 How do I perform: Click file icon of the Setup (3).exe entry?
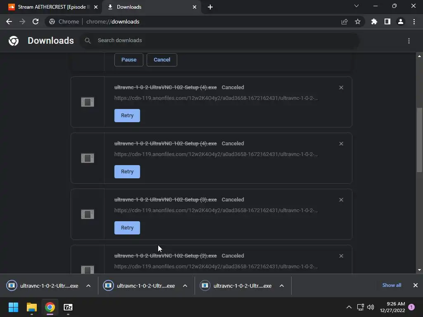pyautogui.click(x=88, y=214)
